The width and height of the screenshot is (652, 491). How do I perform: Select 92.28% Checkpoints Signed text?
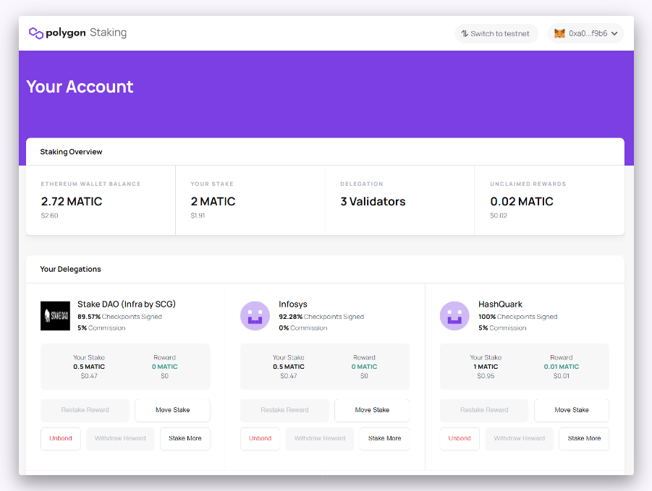click(321, 317)
